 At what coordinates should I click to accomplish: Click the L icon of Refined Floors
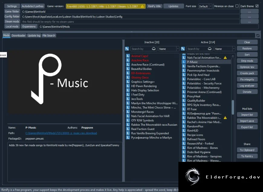(184, 139)
